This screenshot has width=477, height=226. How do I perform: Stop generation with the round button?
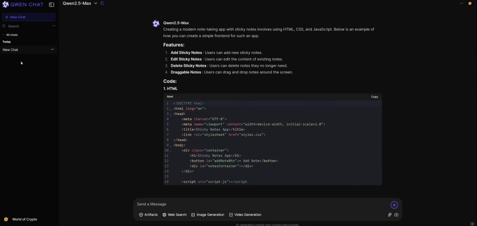[394, 205]
